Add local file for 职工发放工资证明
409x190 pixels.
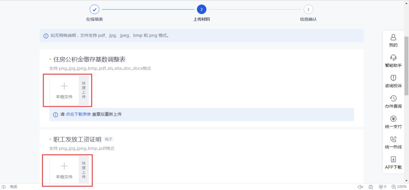point(64,170)
